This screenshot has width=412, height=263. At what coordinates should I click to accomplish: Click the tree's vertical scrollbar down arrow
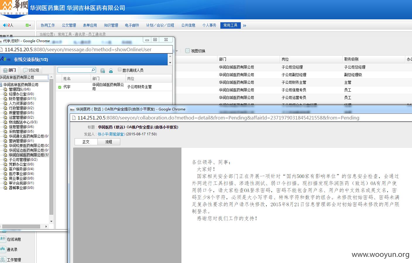click(51, 221)
